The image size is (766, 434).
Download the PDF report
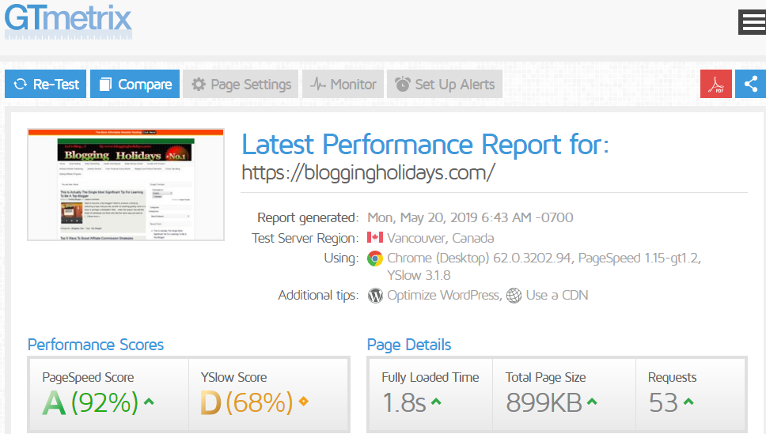(x=716, y=85)
